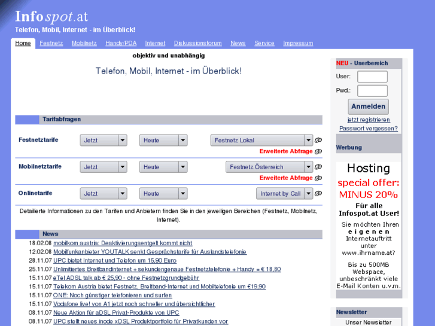The width and height of the screenshot is (435, 326).
Task: Open the Infospot.at logo
Action: click(x=51, y=16)
